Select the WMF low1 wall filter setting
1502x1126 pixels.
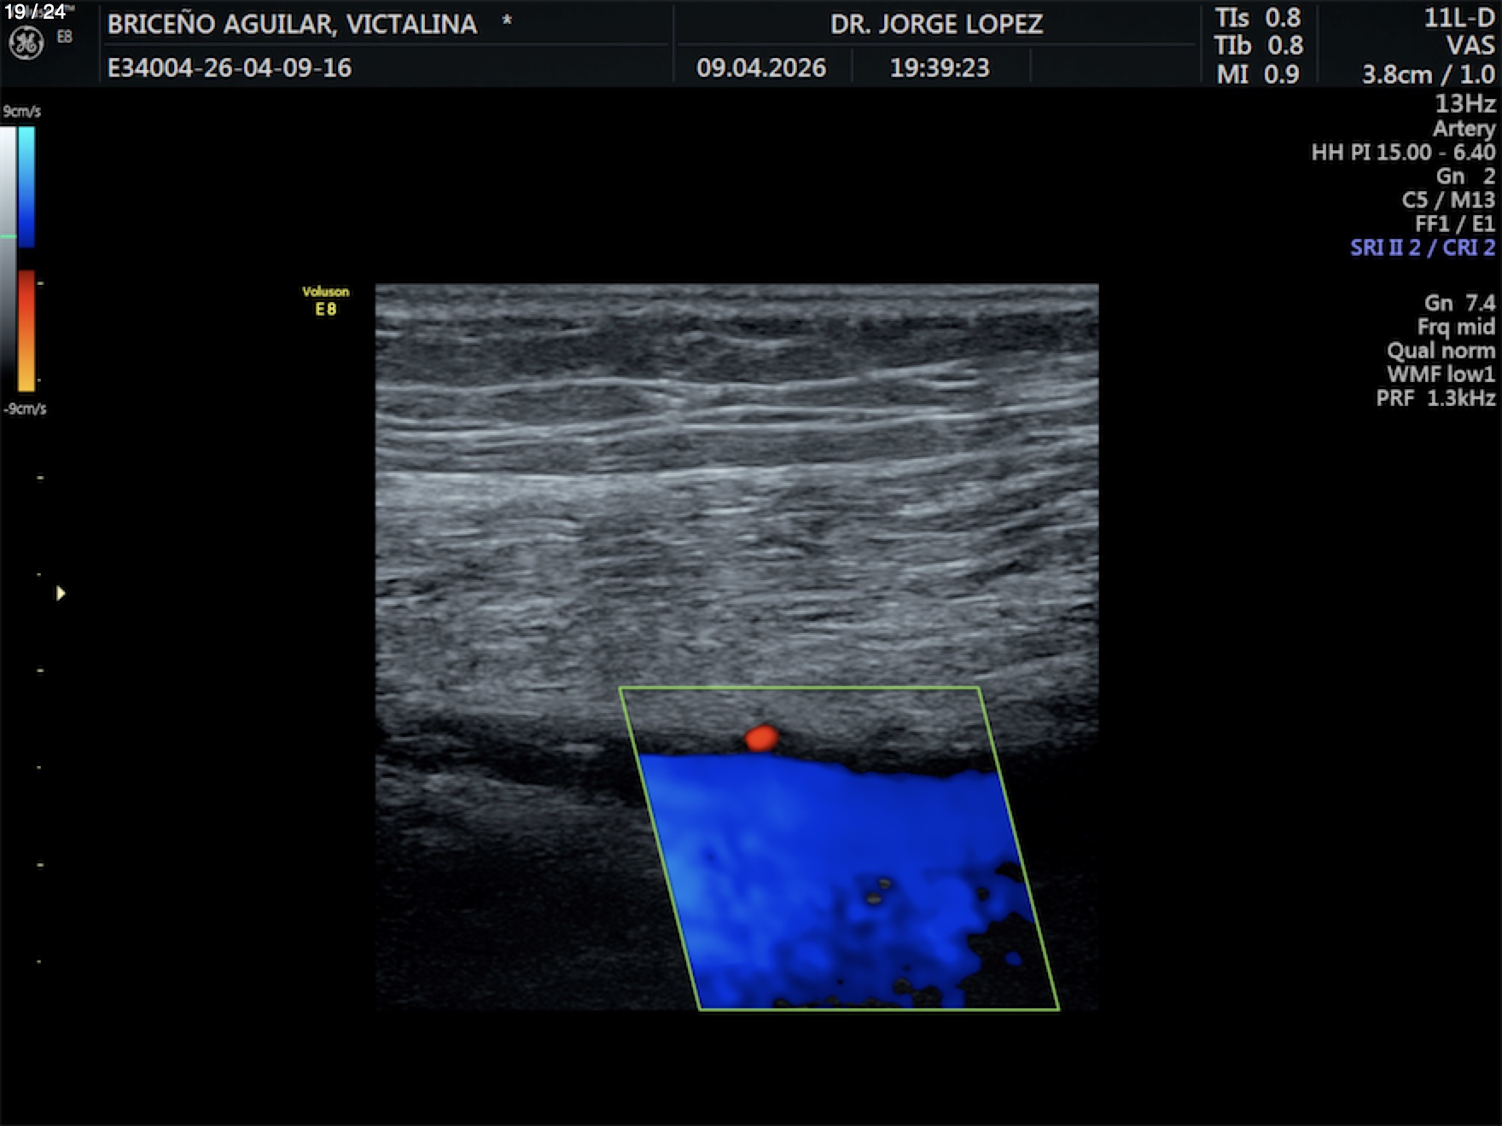(x=1441, y=374)
